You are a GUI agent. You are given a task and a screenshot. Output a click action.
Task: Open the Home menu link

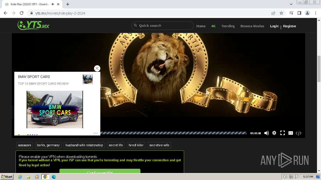[x=201, y=26]
